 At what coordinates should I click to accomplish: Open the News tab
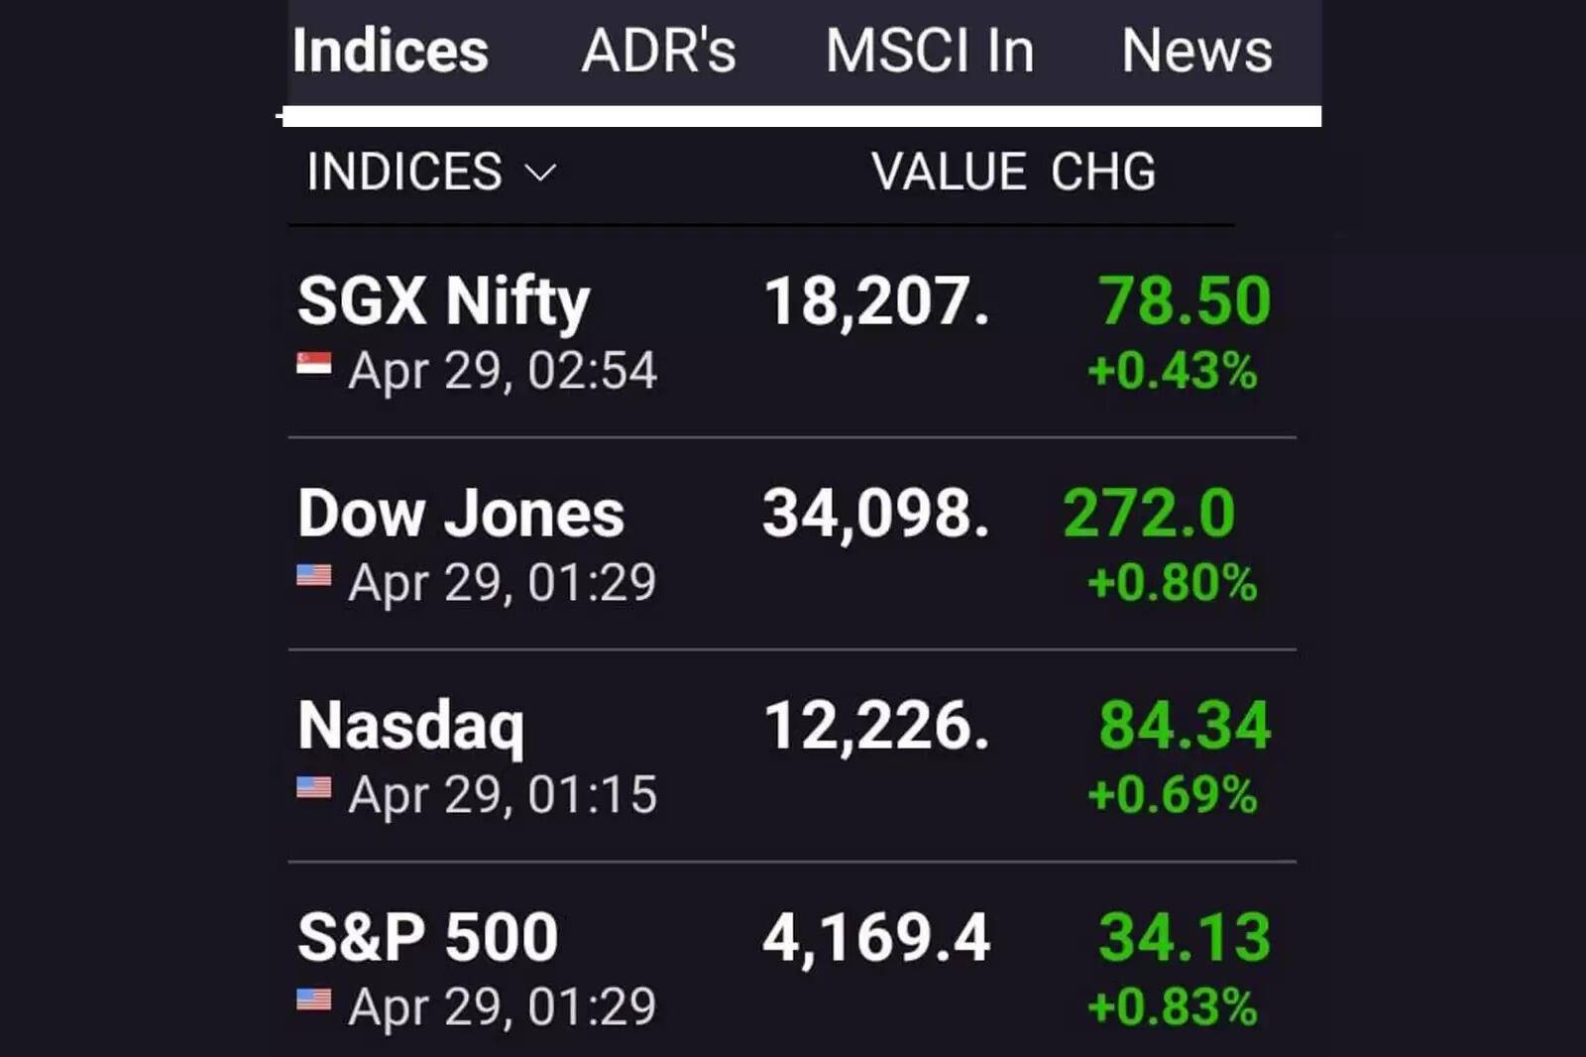tap(1196, 52)
